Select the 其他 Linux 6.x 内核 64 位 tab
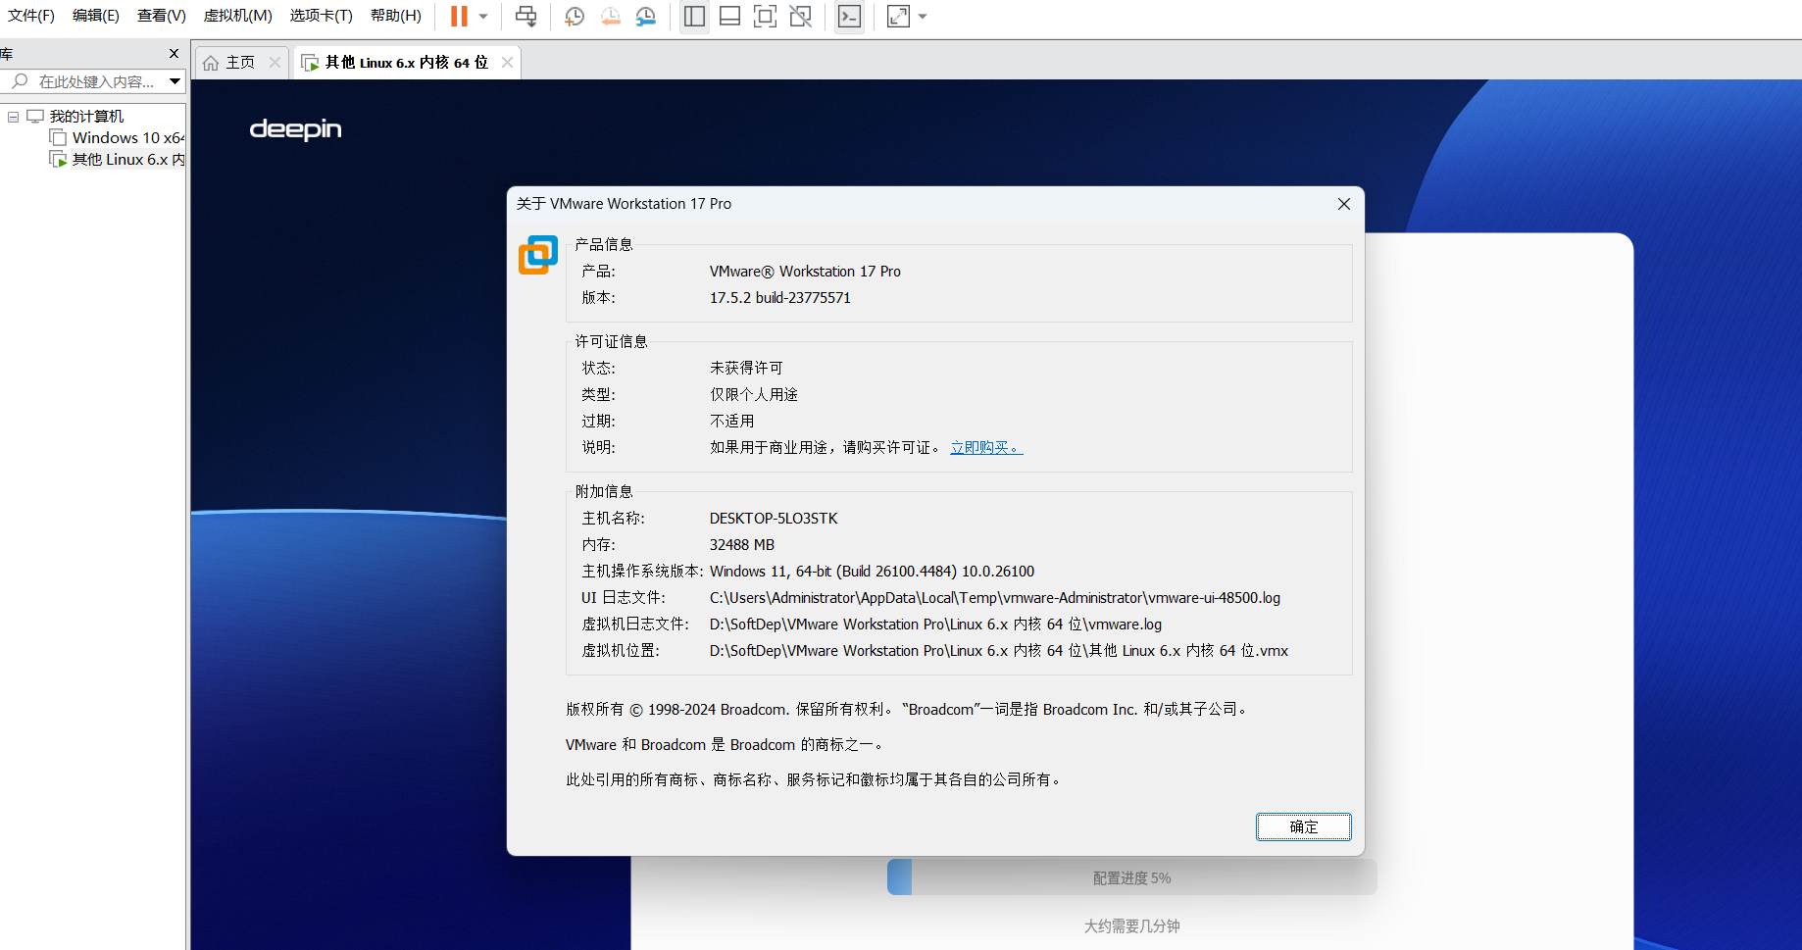This screenshot has height=950, width=1802. [406, 63]
